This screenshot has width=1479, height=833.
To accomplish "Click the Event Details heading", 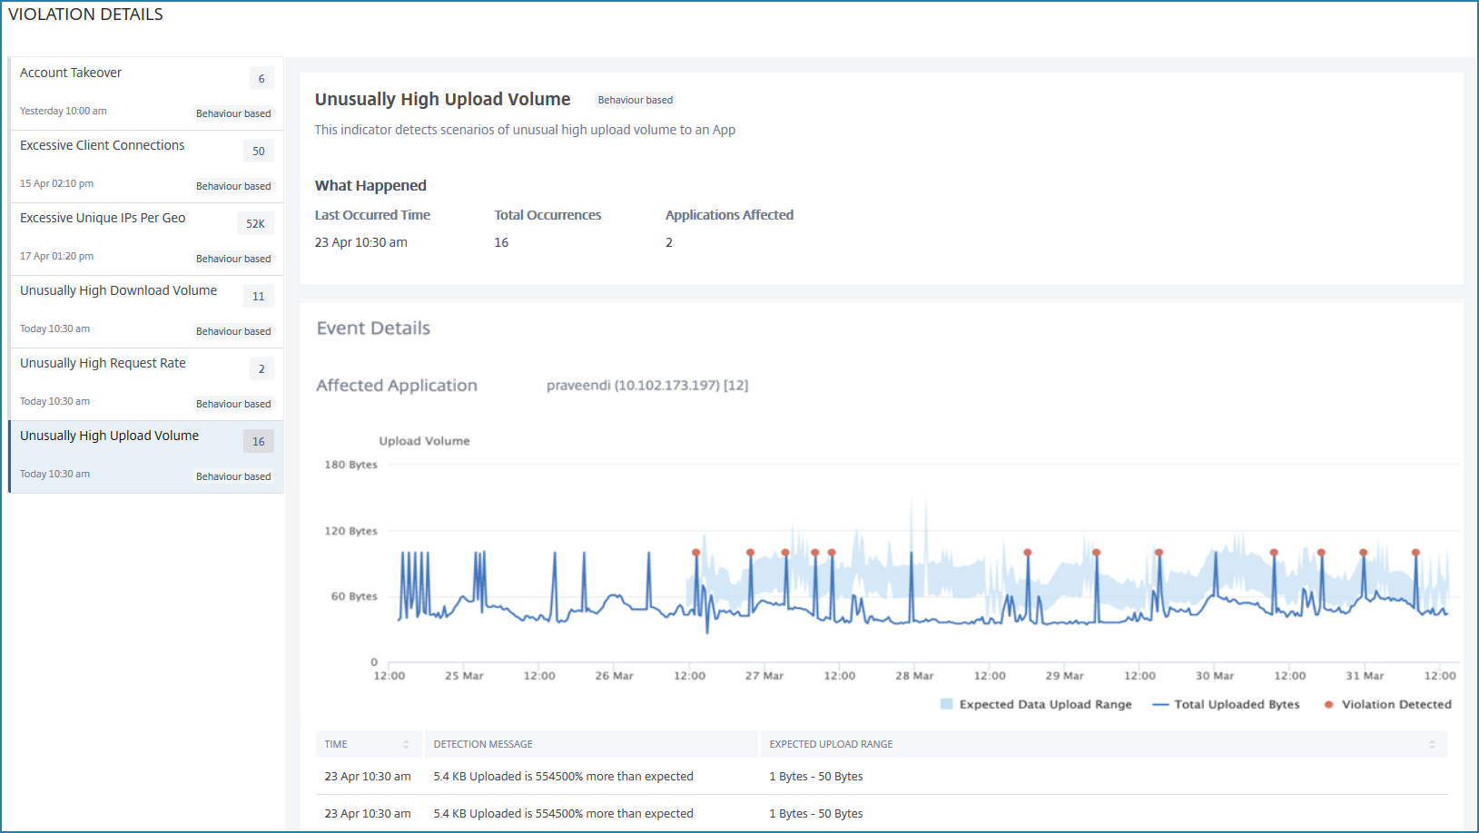I will pyautogui.click(x=373, y=328).
